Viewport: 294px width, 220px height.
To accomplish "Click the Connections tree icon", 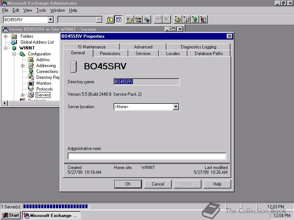I will point(31,71).
